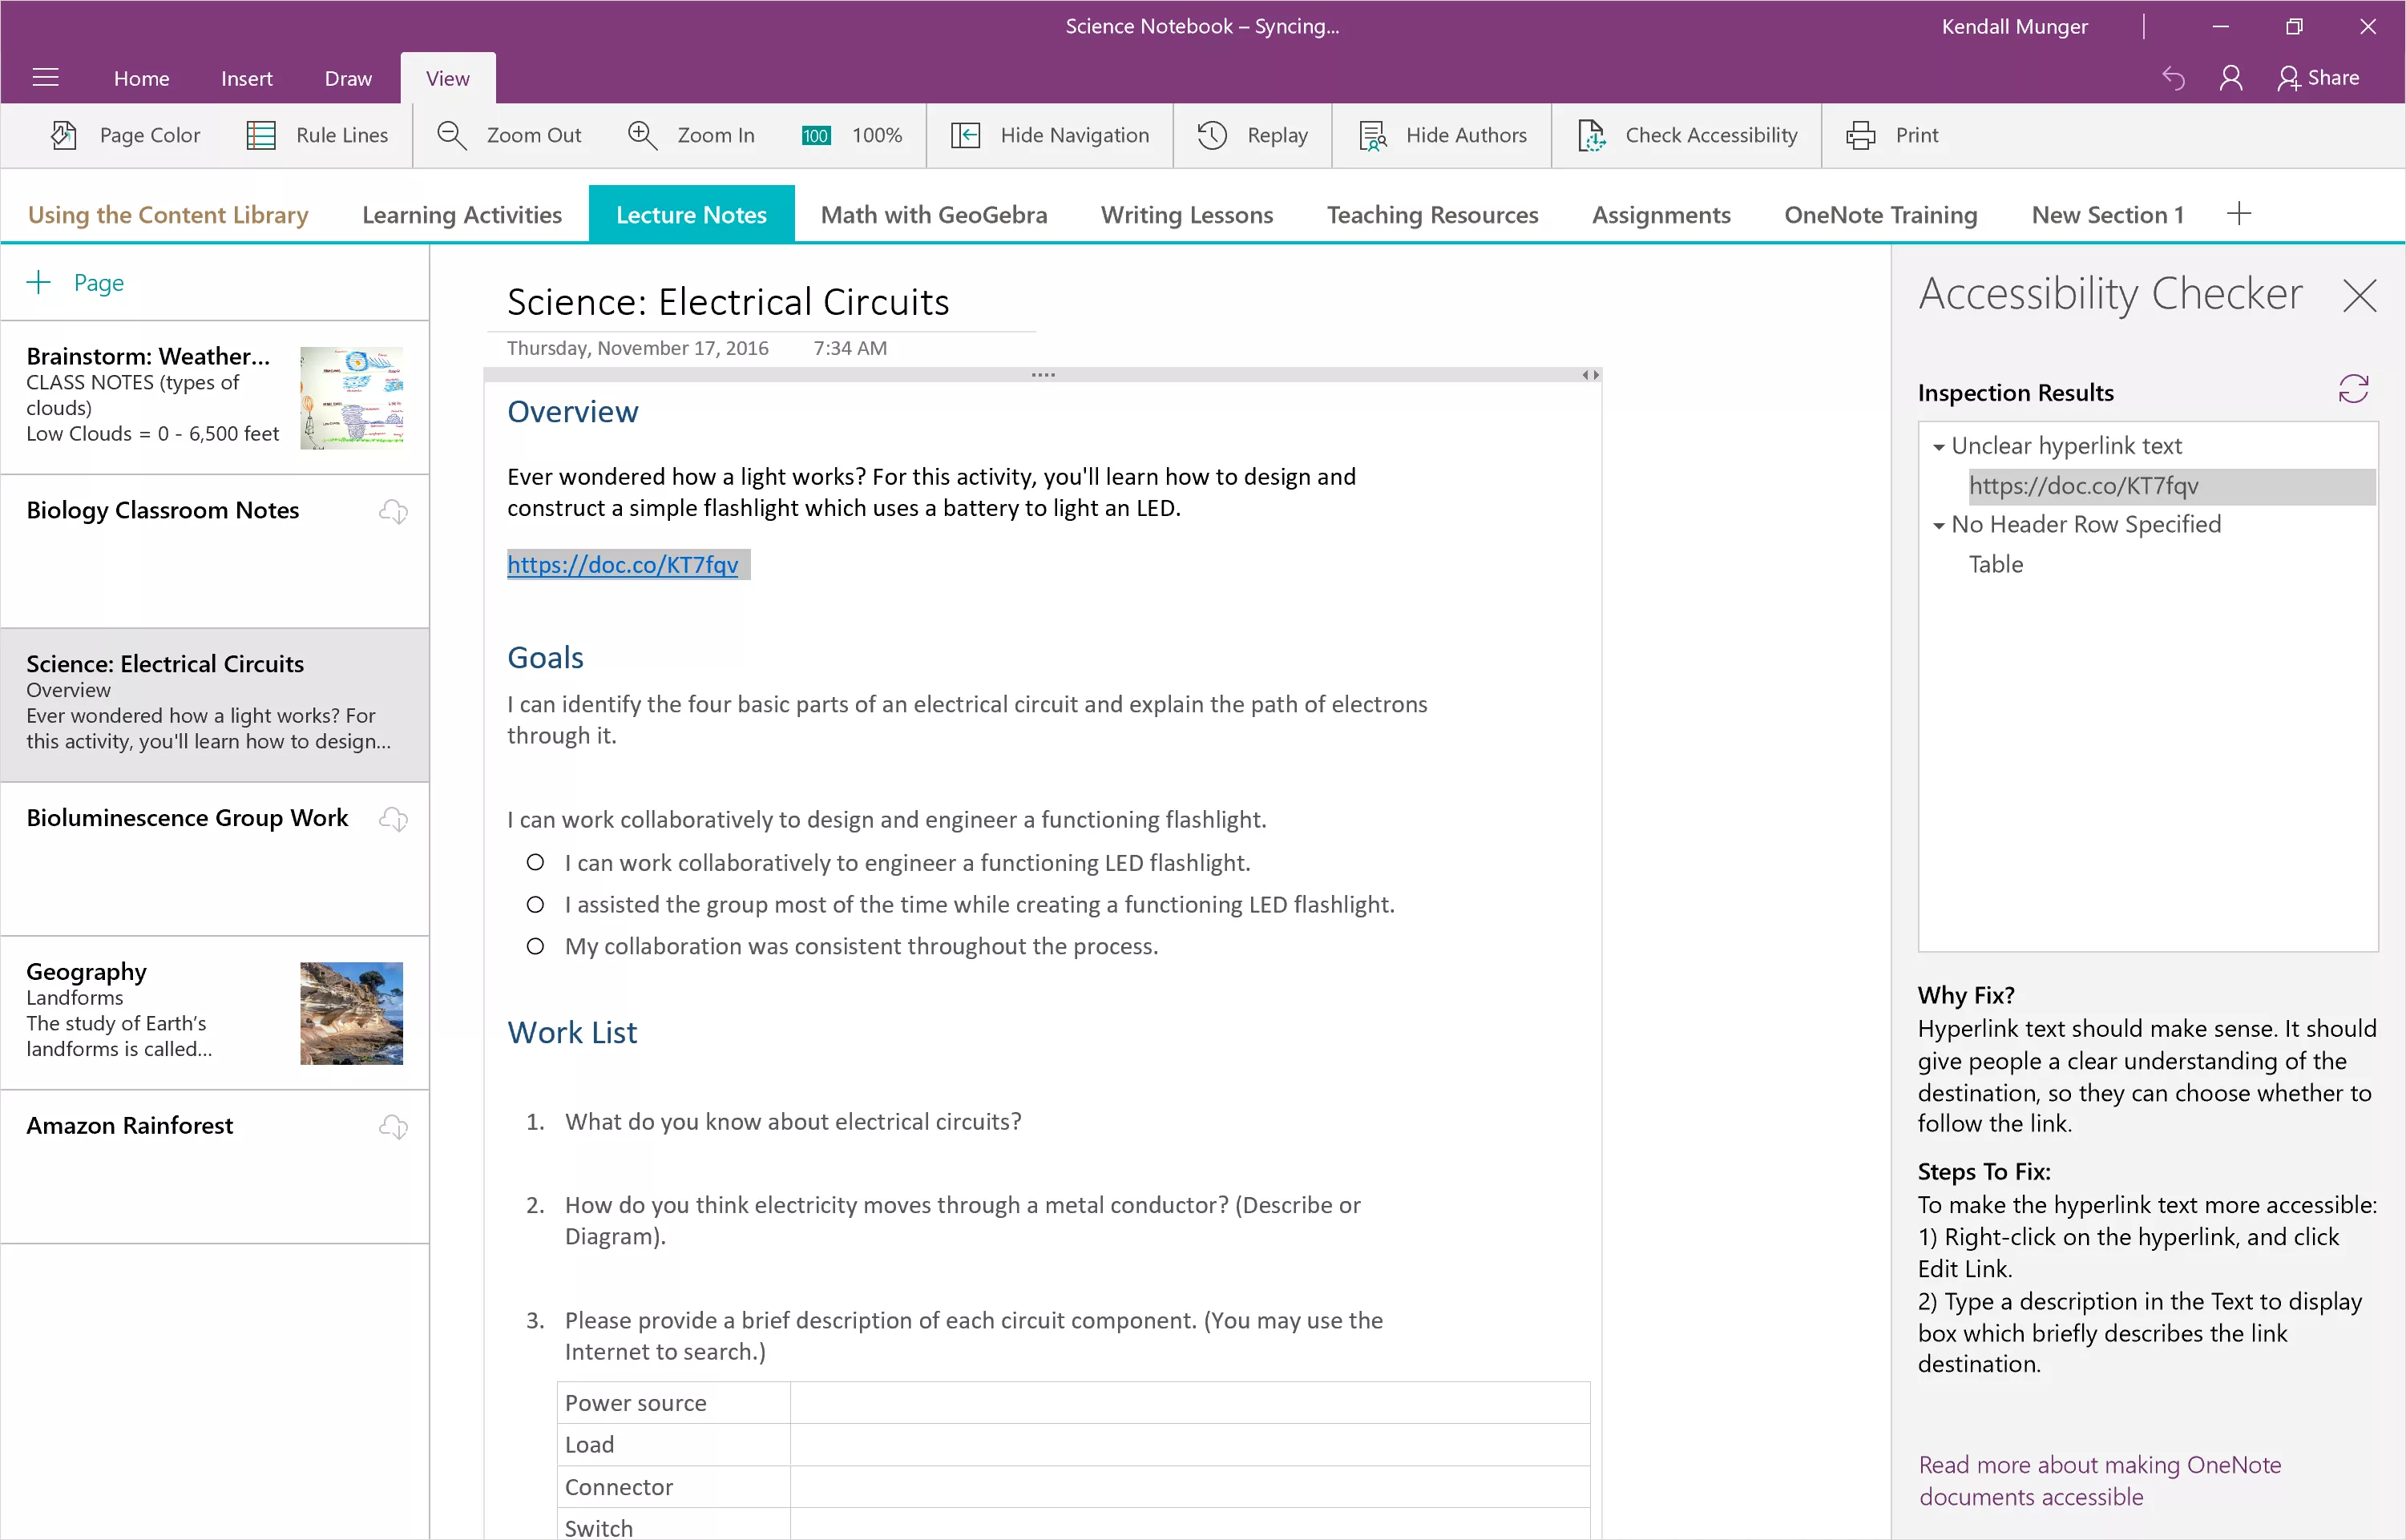Open the hamburger navigation menu

[x=46, y=78]
